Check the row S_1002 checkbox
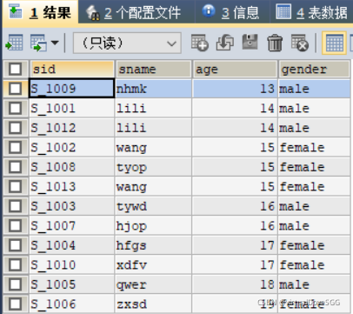 click(15, 148)
